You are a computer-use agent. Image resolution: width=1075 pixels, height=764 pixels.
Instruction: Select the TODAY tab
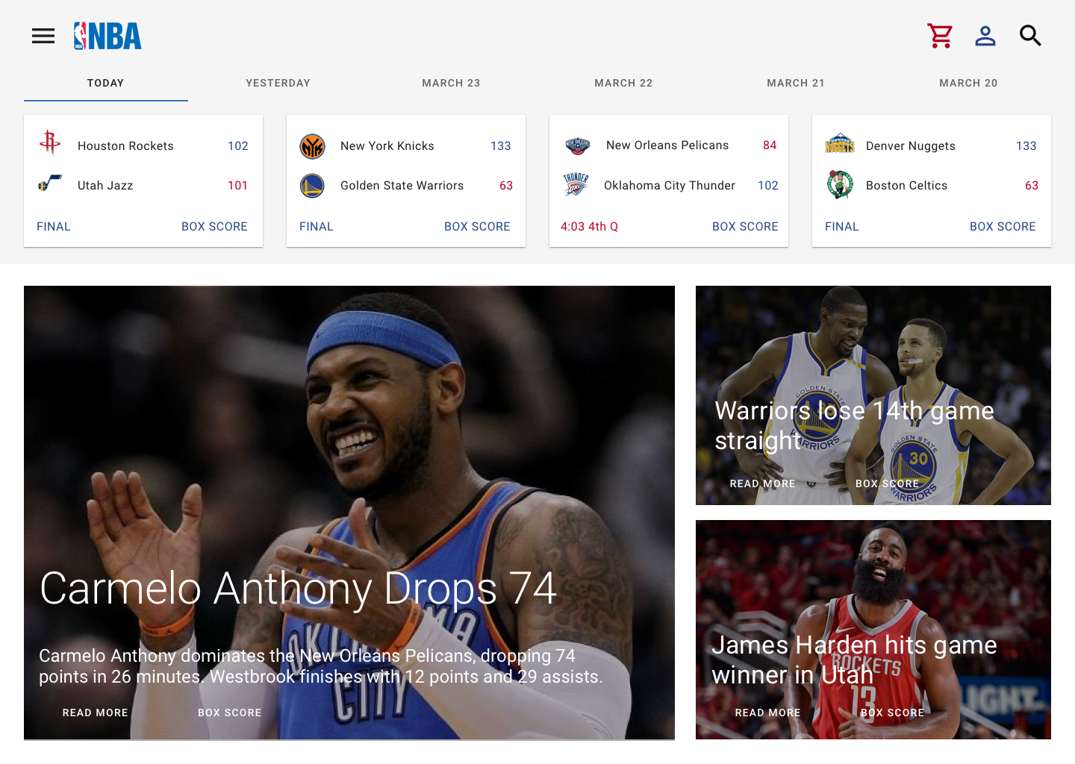click(106, 84)
